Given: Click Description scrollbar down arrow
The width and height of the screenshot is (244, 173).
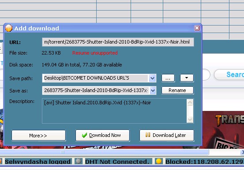Looking at the screenshot, I should pos(190,119).
